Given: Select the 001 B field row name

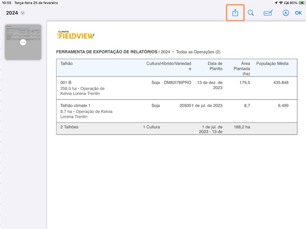Looking at the screenshot, I should (x=66, y=82).
